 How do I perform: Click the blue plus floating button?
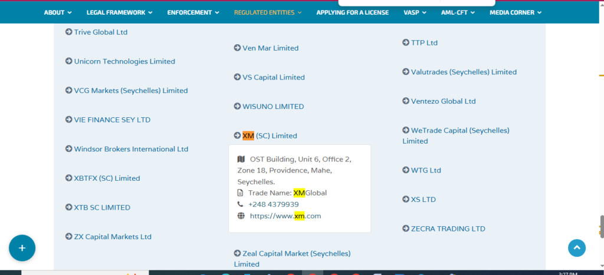22,248
